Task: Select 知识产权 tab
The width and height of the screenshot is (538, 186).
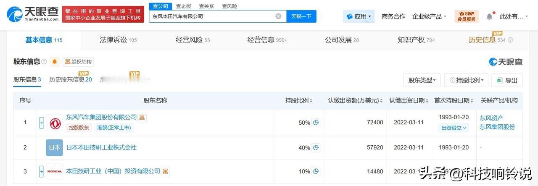Action: tap(416, 40)
